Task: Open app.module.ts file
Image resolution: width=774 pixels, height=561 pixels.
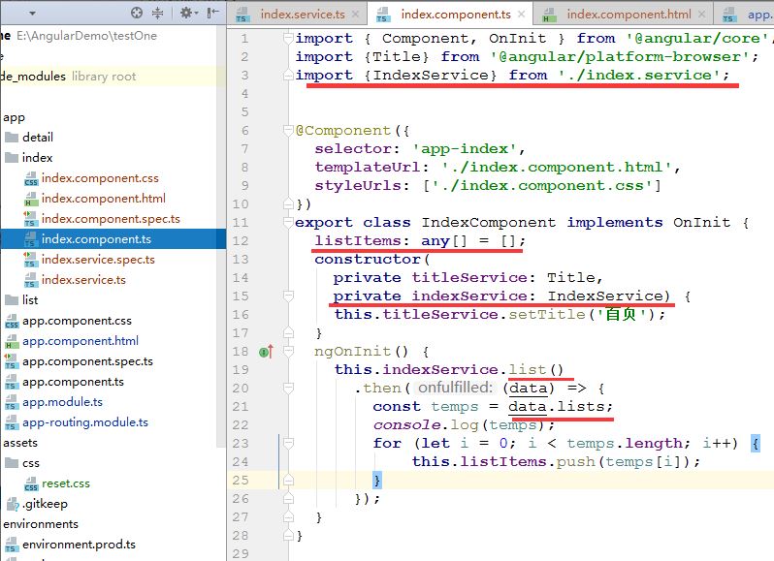Action: pyautogui.click(x=63, y=402)
